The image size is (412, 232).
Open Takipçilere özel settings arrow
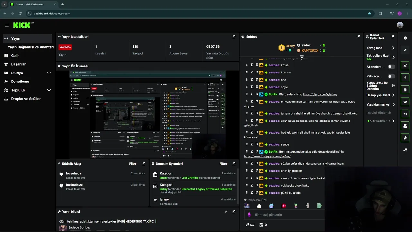point(393,57)
